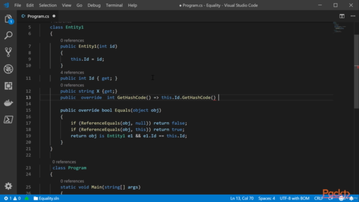The width and height of the screenshot is (359, 202).
Task: Click Ln 13, Col 70 to go to a line
Action: (x=242, y=198)
